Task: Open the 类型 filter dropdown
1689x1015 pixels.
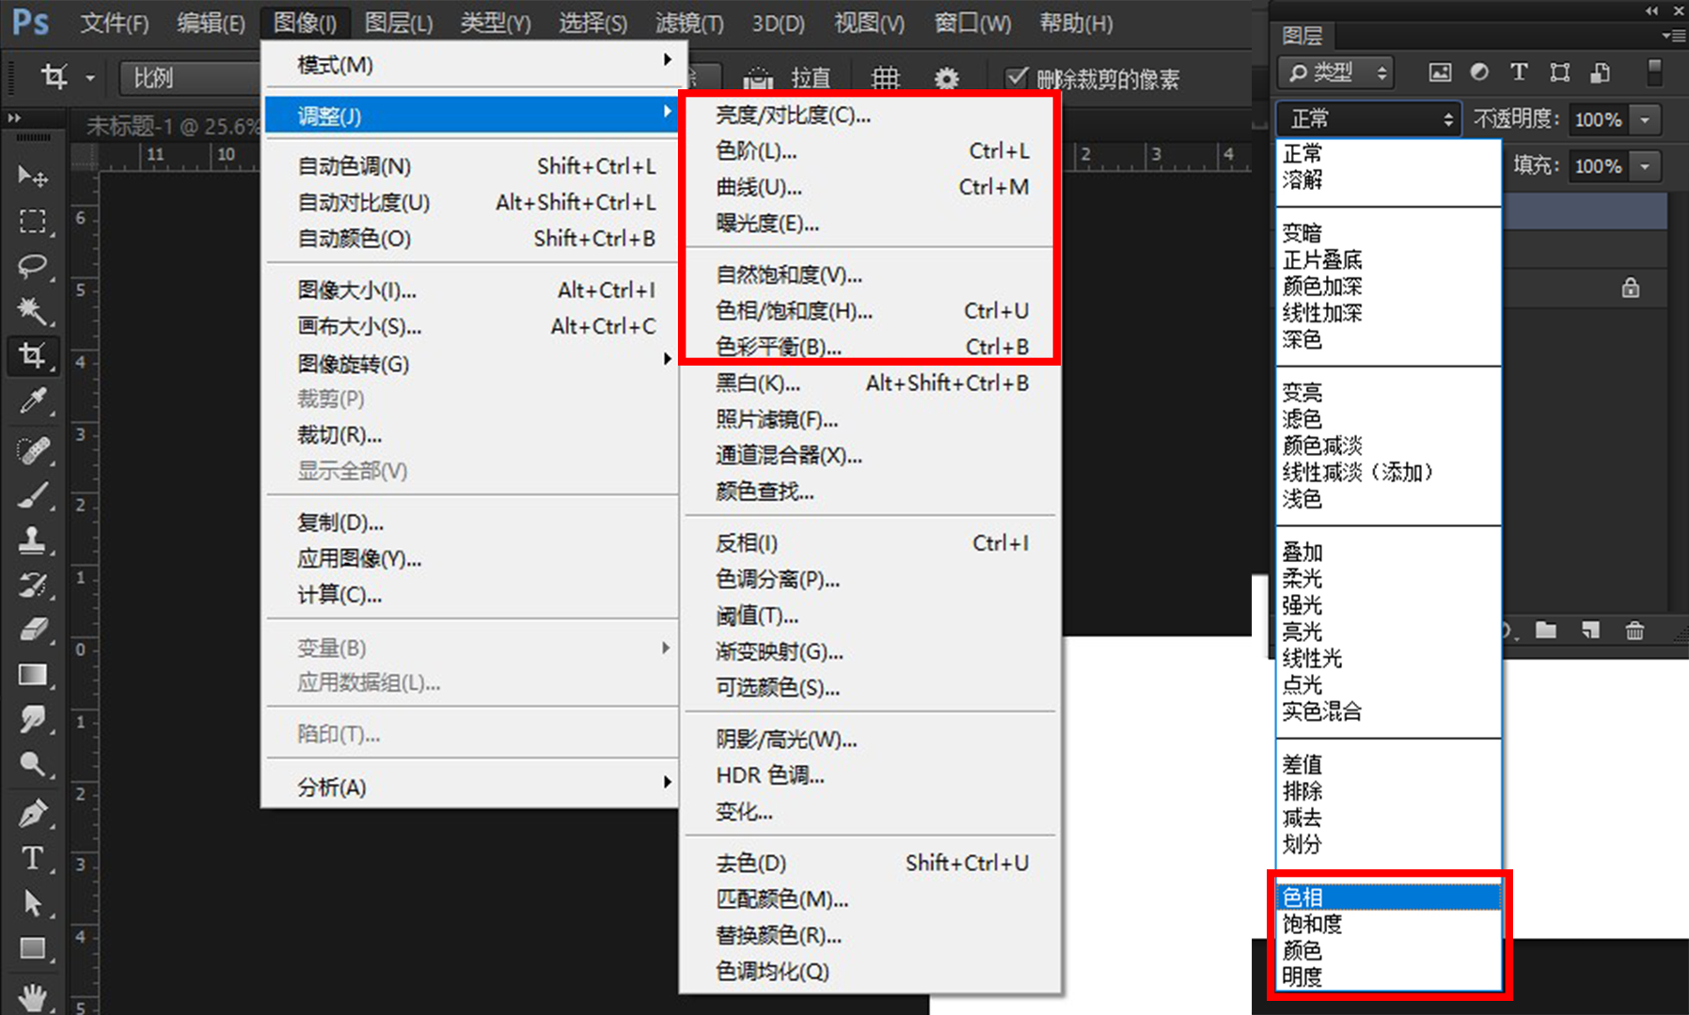Action: click(x=1334, y=72)
